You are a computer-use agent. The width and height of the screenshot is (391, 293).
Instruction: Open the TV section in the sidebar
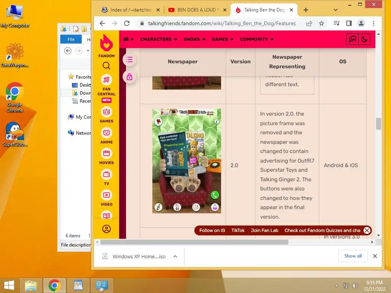107,177
